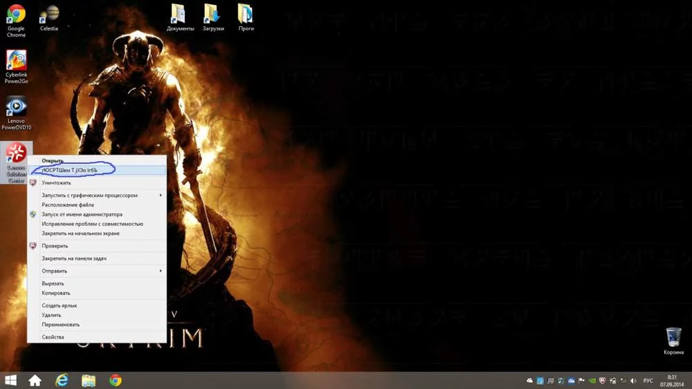Choose Удалить in the context menu
Screen dimensions: 692x389
point(97,315)
